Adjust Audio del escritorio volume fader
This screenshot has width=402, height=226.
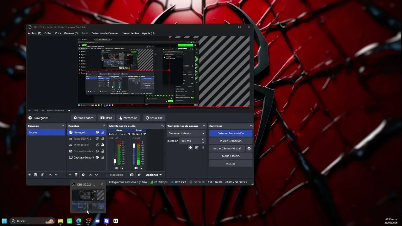(x=115, y=161)
